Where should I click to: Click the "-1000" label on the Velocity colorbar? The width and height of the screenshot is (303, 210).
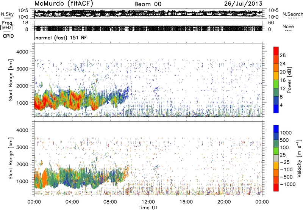pyautogui.click(x=287, y=184)
